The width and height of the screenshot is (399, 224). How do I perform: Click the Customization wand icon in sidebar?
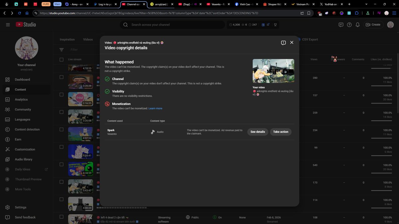pyautogui.click(x=7, y=149)
